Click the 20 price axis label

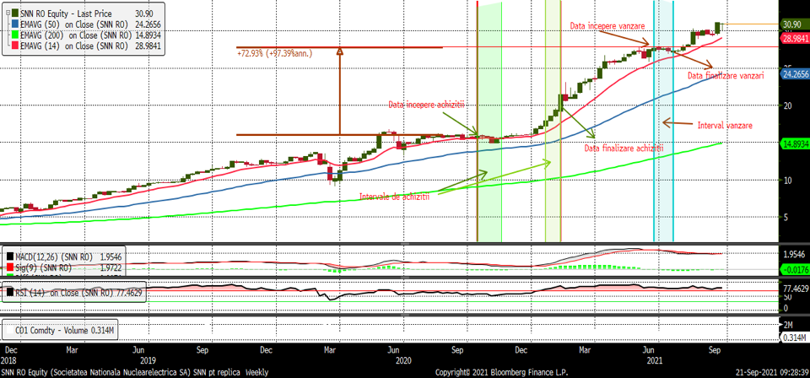click(788, 105)
